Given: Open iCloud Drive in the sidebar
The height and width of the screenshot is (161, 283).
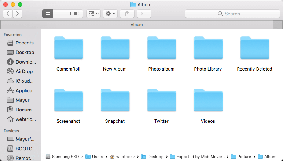Looking at the screenshot, I should pyautogui.click(x=20, y=81).
